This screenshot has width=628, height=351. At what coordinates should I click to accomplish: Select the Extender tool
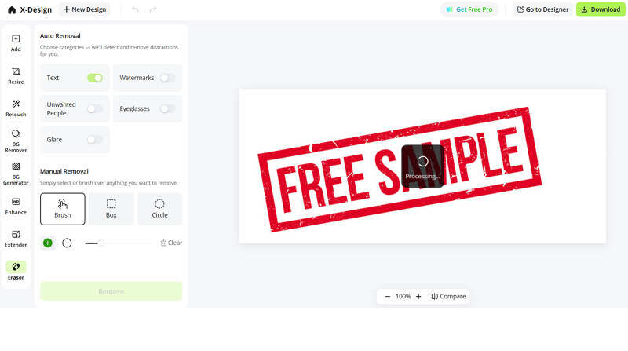tap(16, 239)
